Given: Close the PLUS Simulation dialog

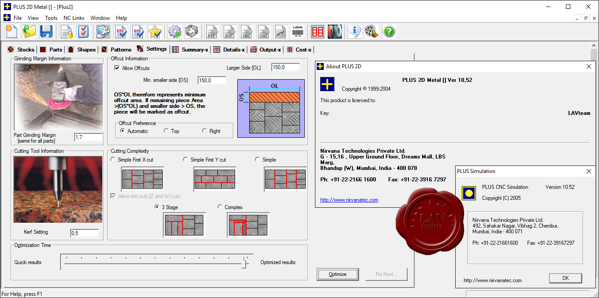Looking at the screenshot, I should point(588,171).
